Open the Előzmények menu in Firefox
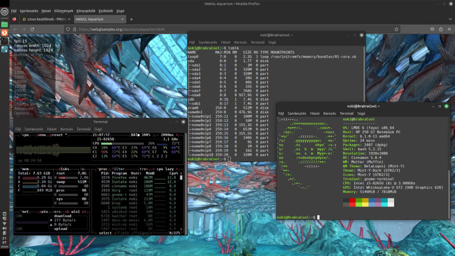 pyautogui.click(x=64, y=11)
